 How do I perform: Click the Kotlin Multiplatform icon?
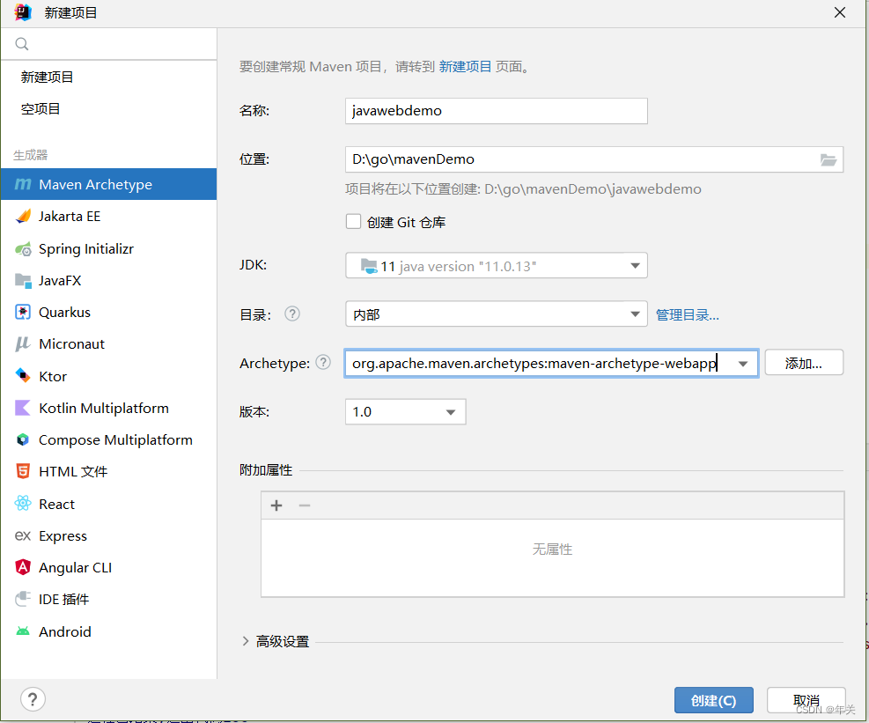point(23,408)
